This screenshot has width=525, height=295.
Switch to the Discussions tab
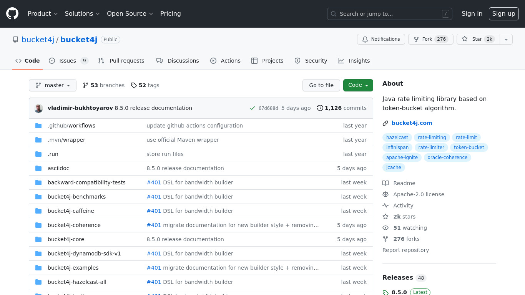click(x=178, y=61)
